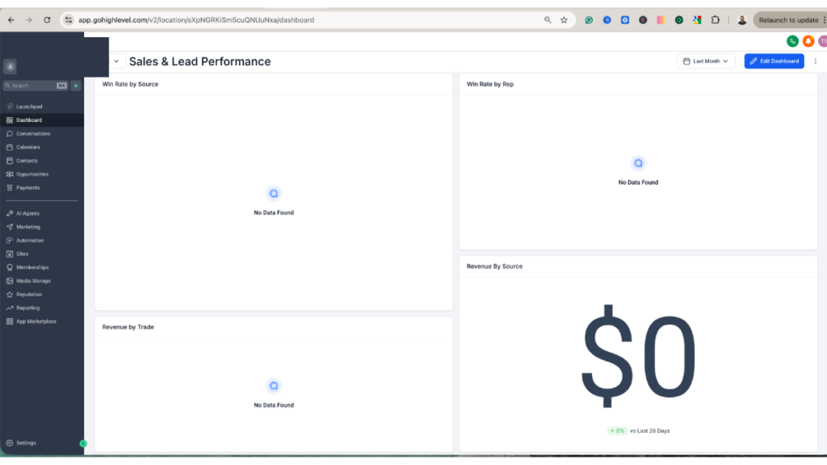
Task: Click the sidebar Search field
Action: pos(32,86)
